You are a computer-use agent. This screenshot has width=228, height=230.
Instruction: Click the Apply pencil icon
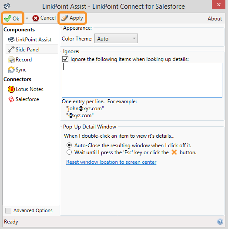point(64,18)
